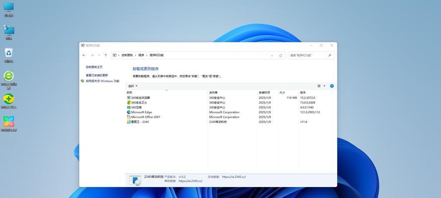The height and width of the screenshot is (198, 441).
Task: Open the 帮助链接 URL in details pane
Action: pos(190,181)
